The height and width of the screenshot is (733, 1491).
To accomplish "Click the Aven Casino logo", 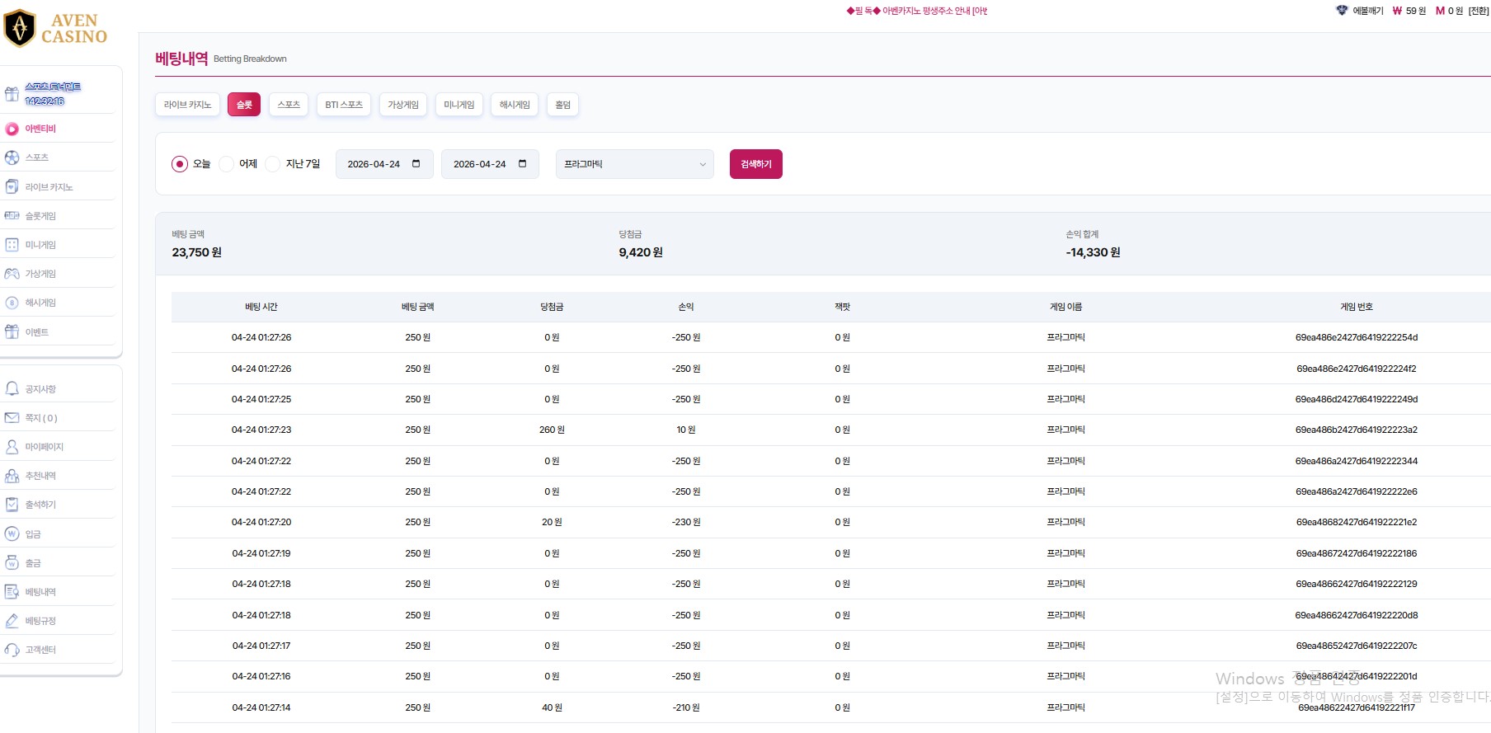I will click(x=56, y=29).
